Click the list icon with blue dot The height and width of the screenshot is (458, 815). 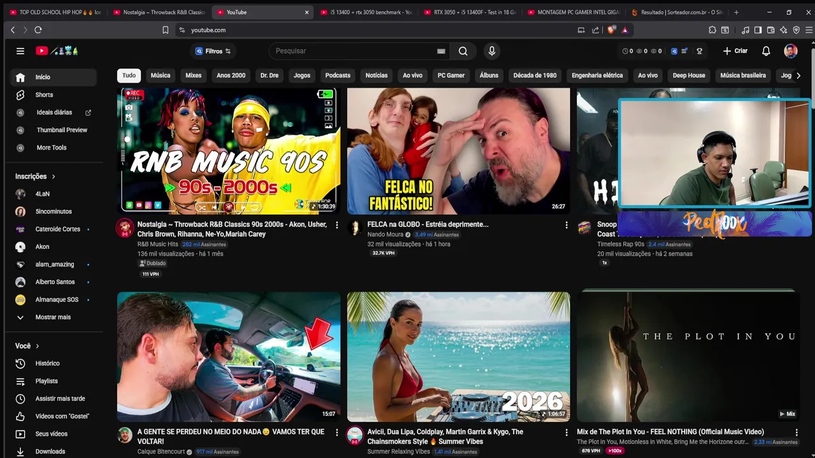click(684, 51)
